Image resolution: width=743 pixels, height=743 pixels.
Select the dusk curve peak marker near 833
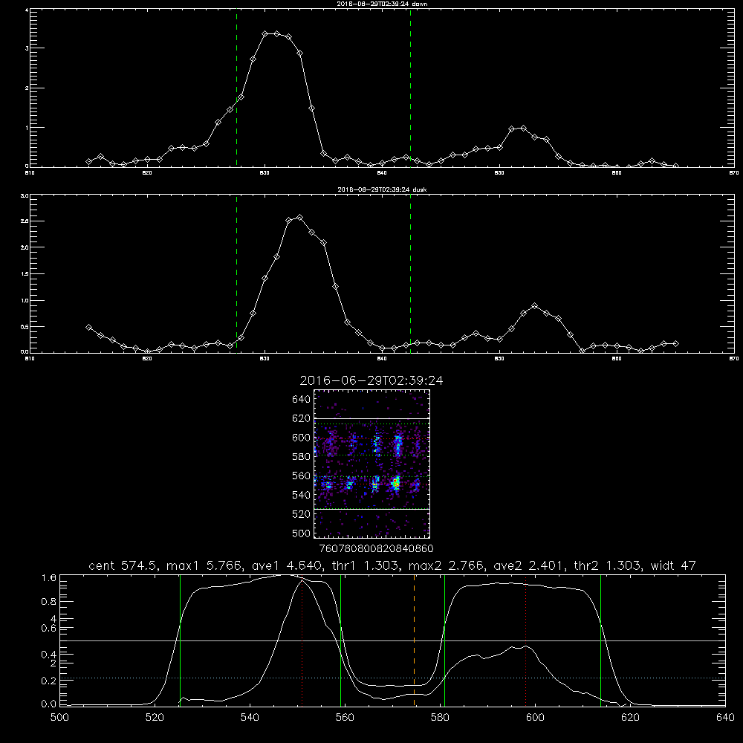click(299, 218)
